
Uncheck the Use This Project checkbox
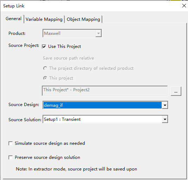tap(44, 46)
